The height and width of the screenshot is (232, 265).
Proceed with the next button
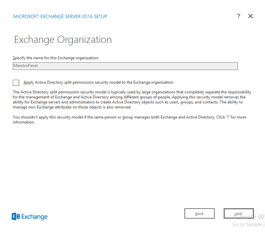coord(239,214)
